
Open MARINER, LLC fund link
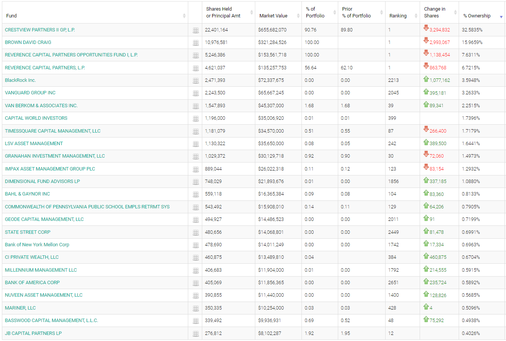pos(20,308)
